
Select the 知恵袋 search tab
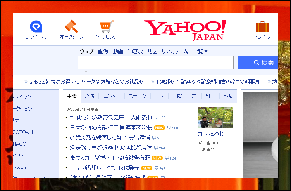[x=135, y=51]
